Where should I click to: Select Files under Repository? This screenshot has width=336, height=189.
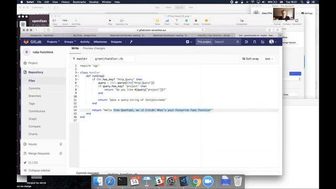(31, 81)
